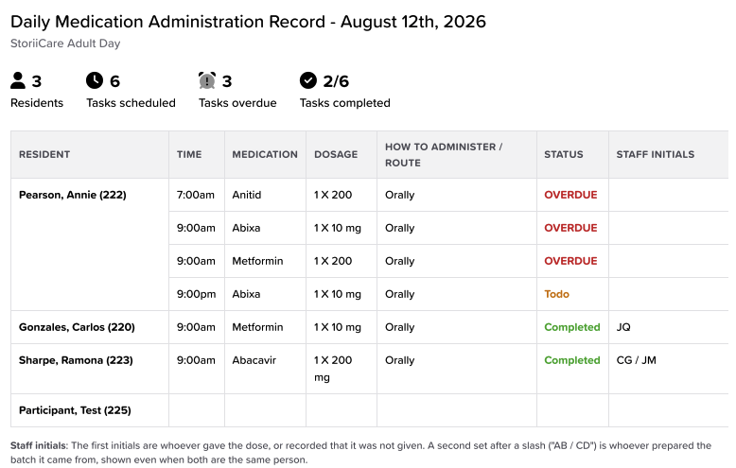Open resident Sharpe, Ramona (223)
Screen dimensions: 736x468
click(x=76, y=360)
